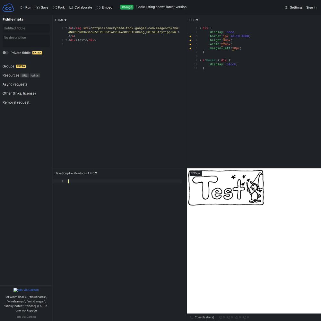Click the #000 color value in CSS

(x=245, y=36)
